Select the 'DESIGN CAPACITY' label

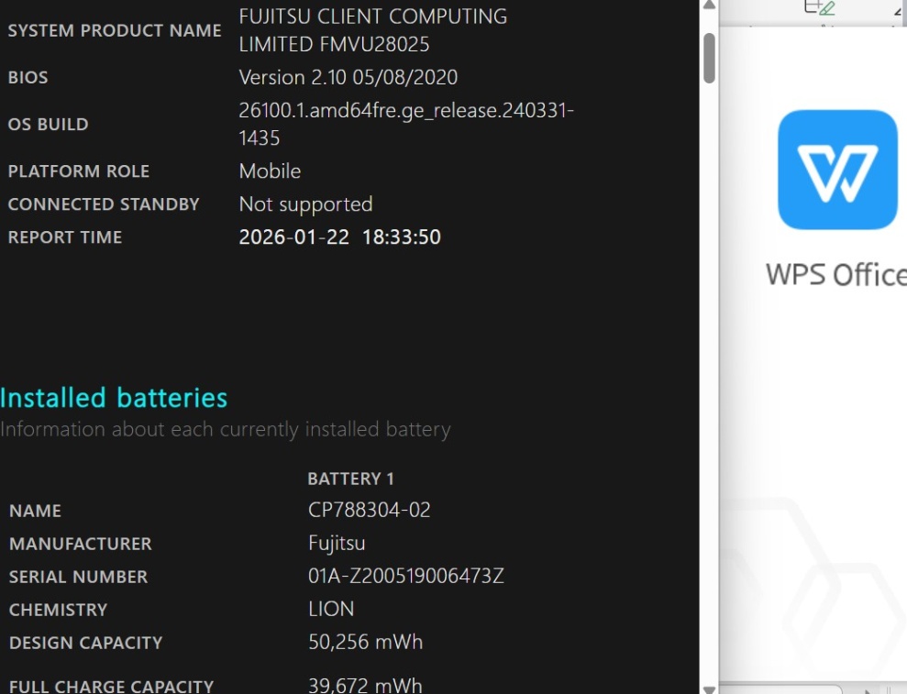[x=85, y=643]
